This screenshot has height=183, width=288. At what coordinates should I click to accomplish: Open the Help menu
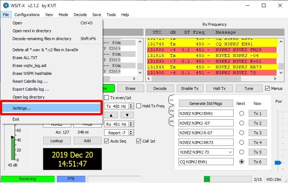(x=125, y=15)
